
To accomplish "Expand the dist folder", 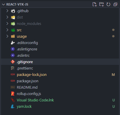I will (60, 17).
